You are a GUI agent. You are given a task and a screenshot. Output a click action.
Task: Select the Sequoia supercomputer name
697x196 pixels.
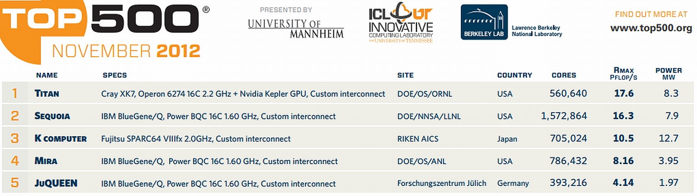(x=52, y=116)
